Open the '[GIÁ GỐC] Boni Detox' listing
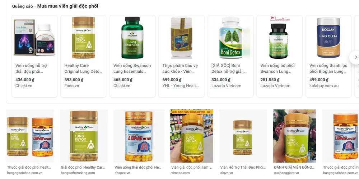The width and height of the screenshot is (359, 179). [228, 68]
